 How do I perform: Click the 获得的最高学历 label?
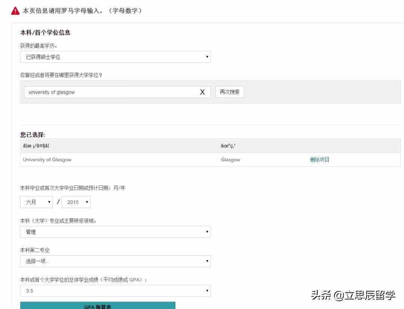click(x=39, y=46)
